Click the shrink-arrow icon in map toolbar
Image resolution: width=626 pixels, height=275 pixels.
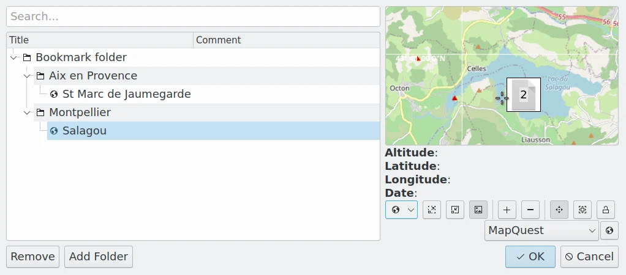click(455, 210)
